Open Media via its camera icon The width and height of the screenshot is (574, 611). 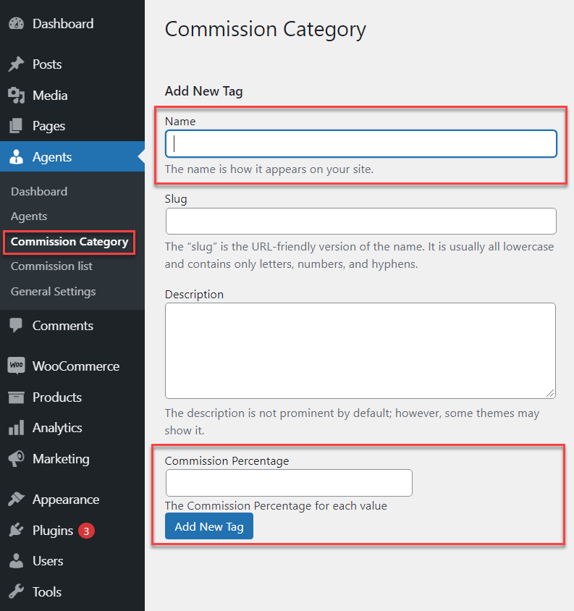pyautogui.click(x=16, y=96)
